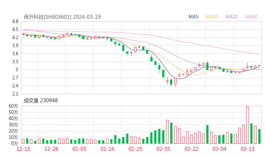
Task: Click the 12-26 date axis label
Action: click(x=51, y=149)
